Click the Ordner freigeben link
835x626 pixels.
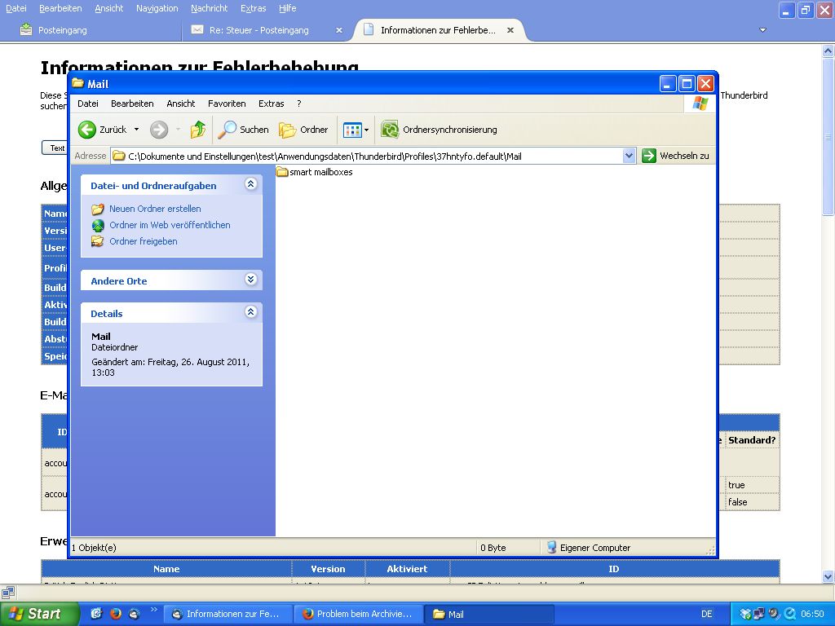143,241
